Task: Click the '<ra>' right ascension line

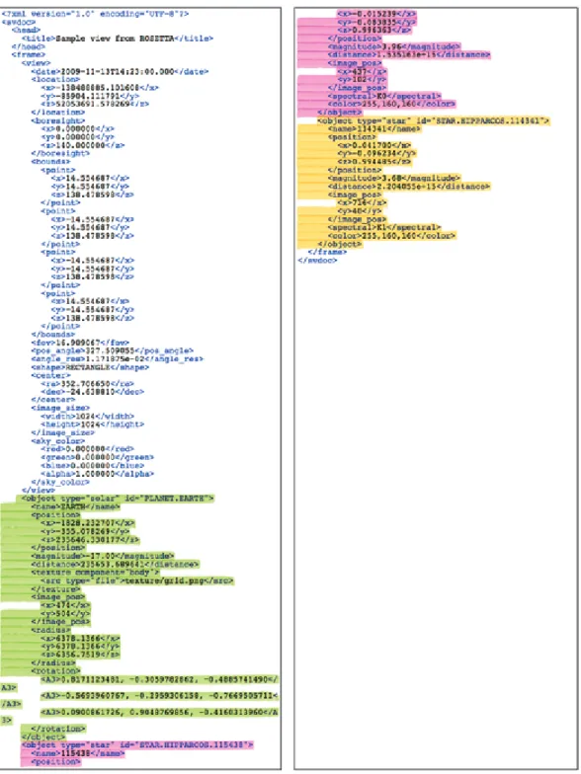Action: (x=87, y=383)
